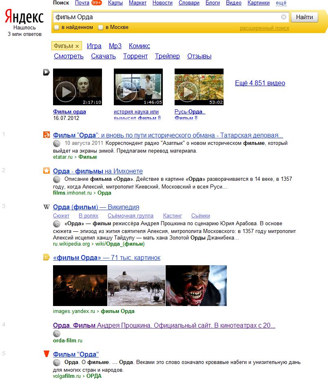This screenshot has height=386, width=328.
Task: Click the volgafilm red triangle favicon
Action: (x=47, y=354)
